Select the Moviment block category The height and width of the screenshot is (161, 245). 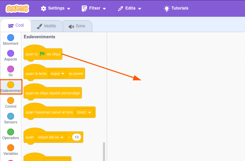[x=11, y=40]
